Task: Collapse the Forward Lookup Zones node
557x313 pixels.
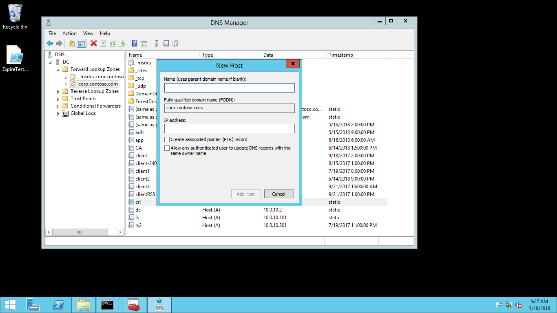Action: click(x=58, y=69)
